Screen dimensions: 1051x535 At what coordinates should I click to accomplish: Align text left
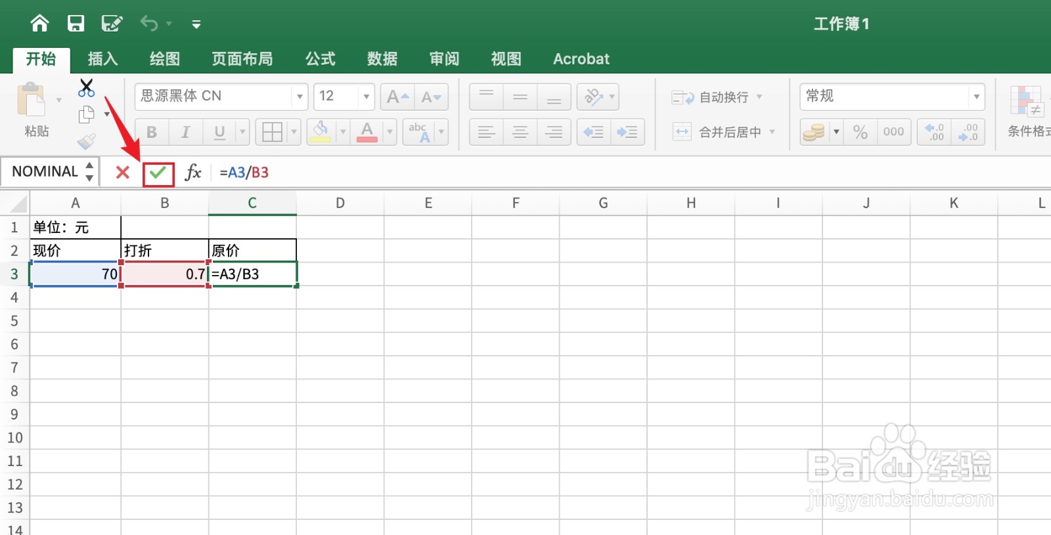[x=486, y=132]
